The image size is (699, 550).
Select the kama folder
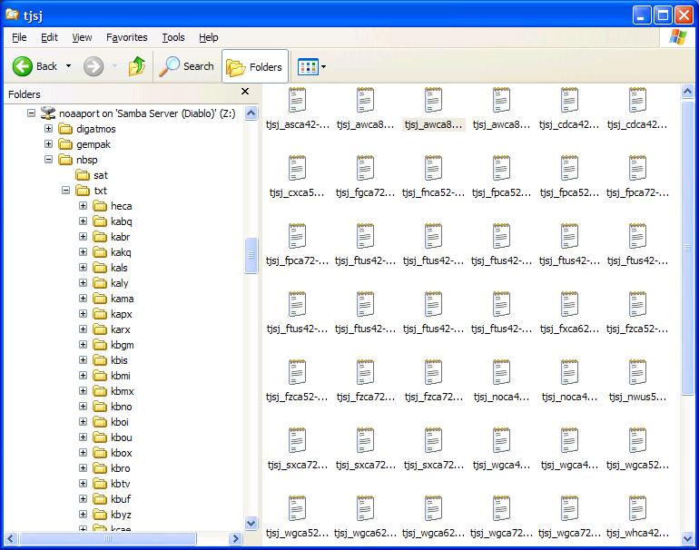tap(113, 299)
